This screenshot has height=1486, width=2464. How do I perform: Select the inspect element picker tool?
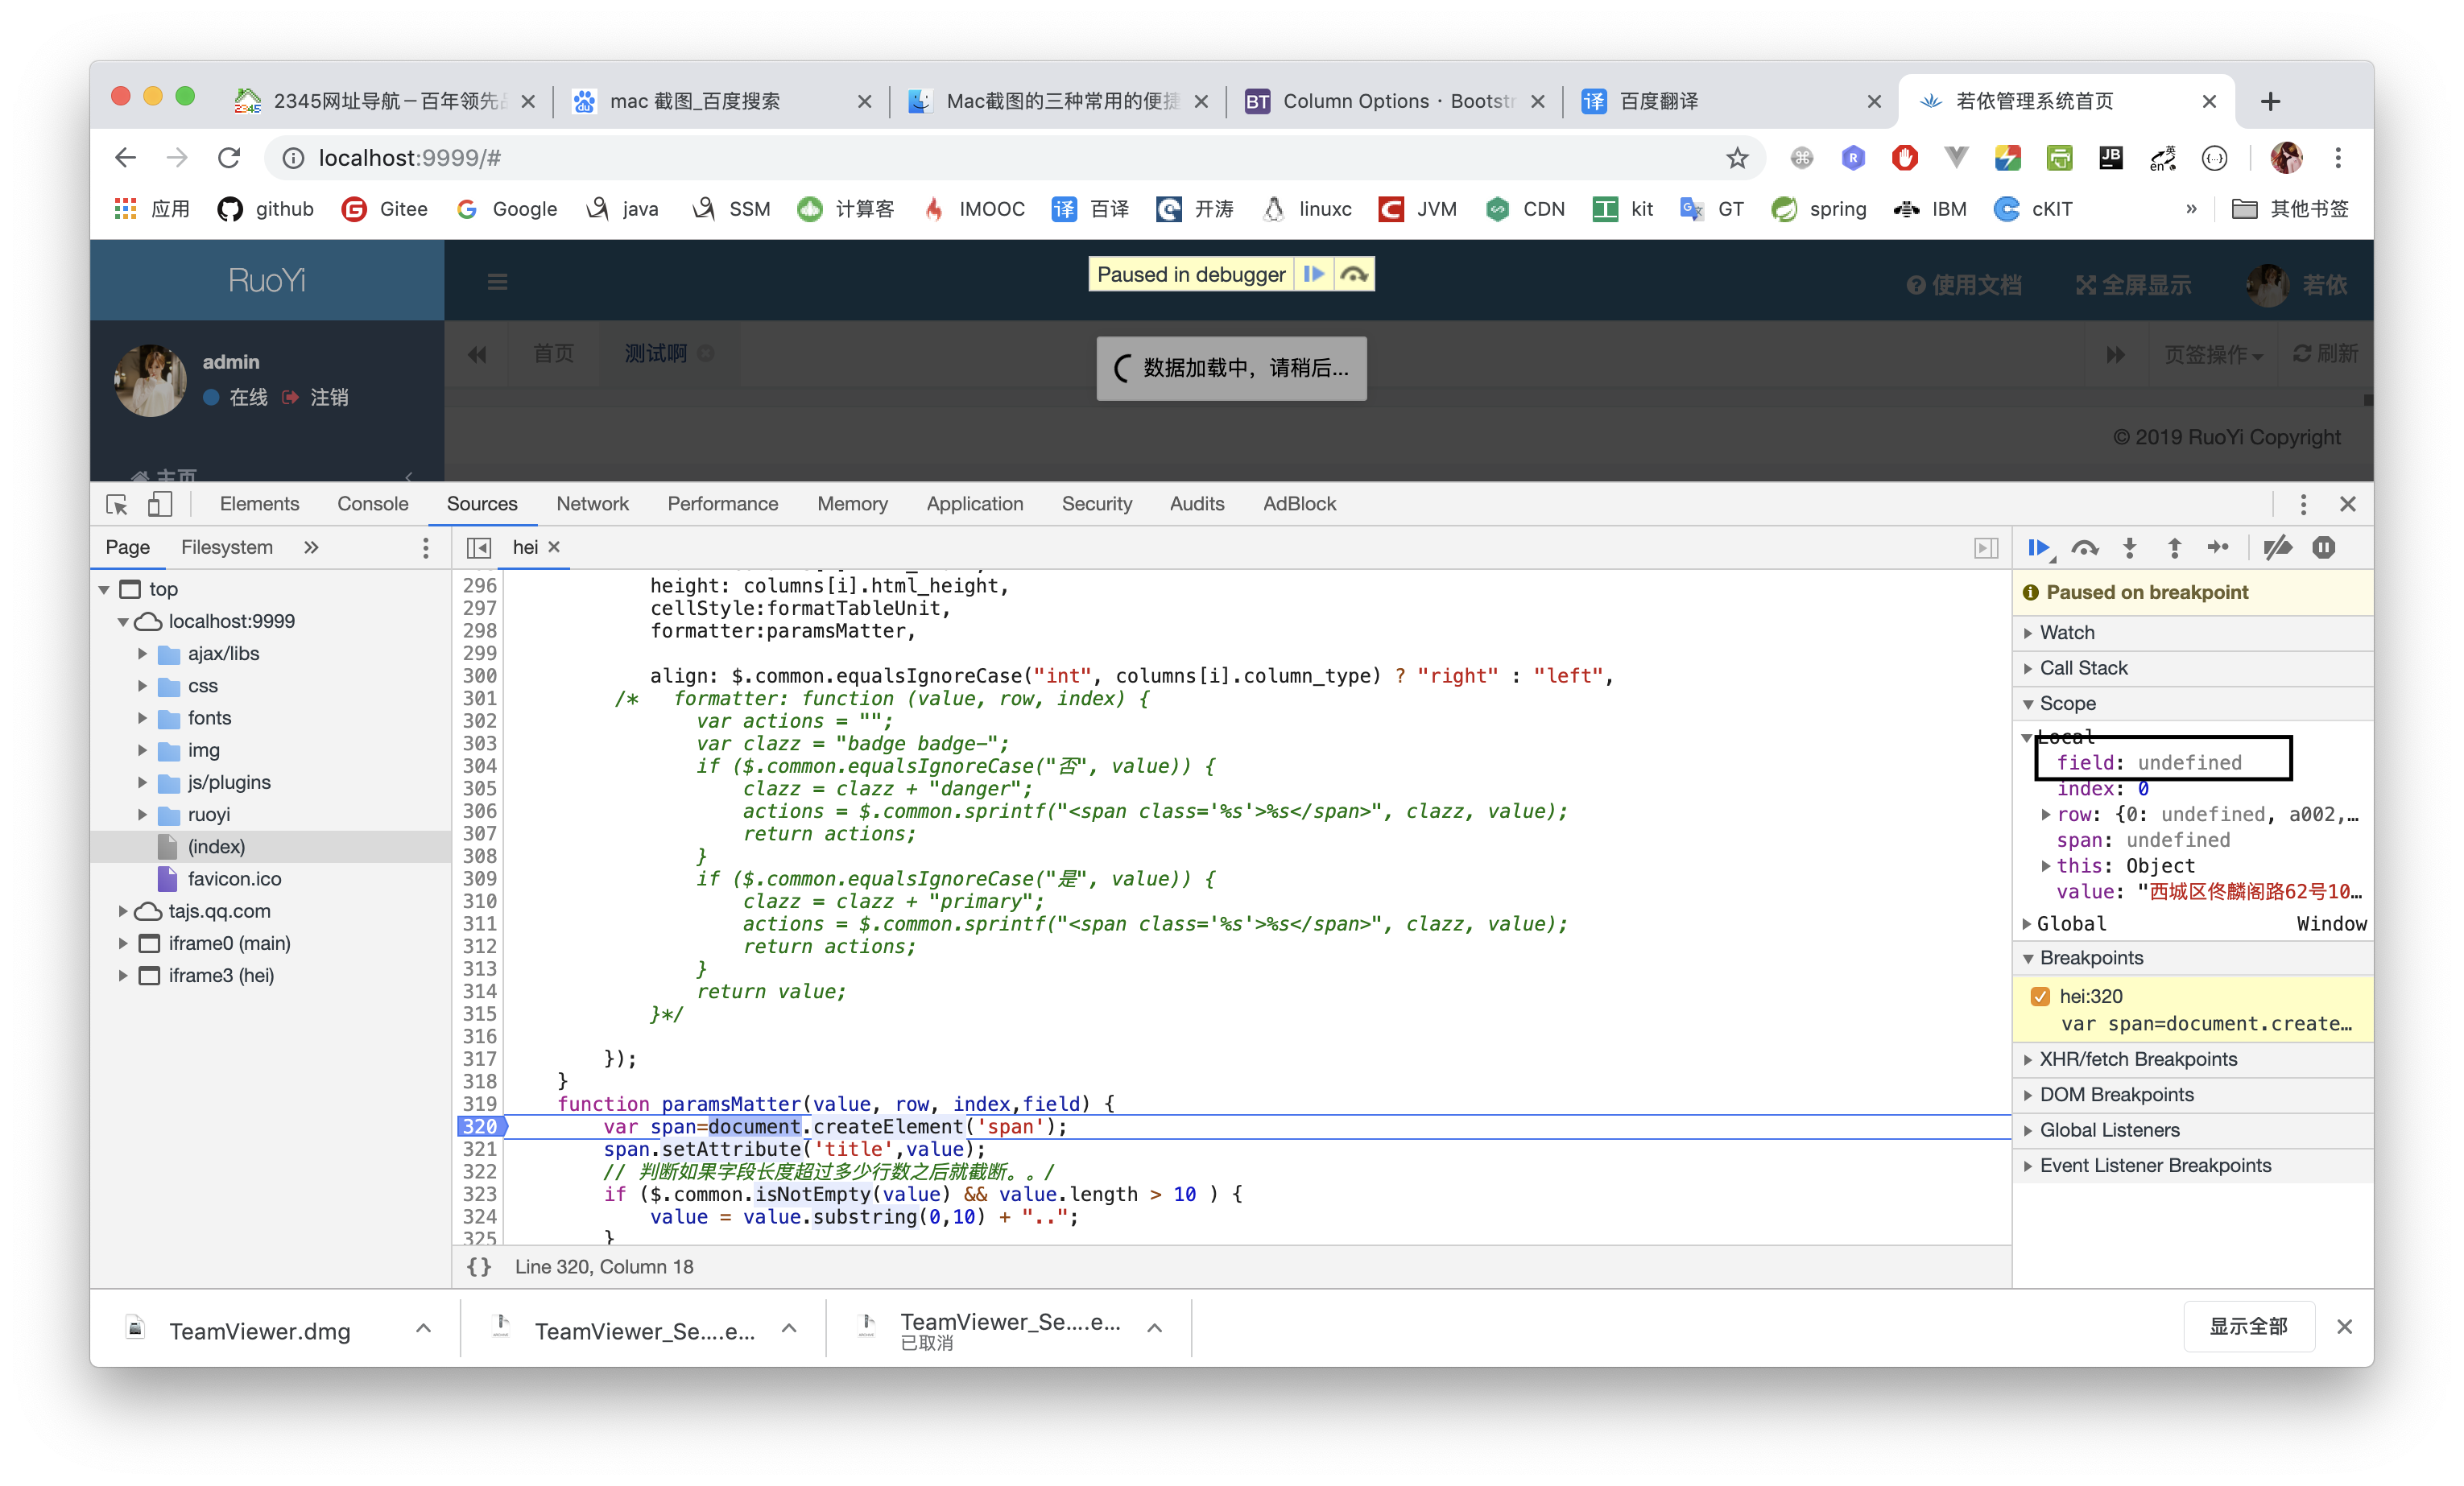(x=115, y=504)
